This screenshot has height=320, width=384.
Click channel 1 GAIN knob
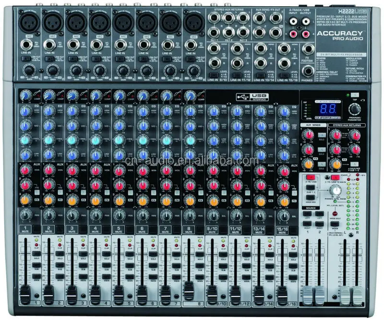29,71
